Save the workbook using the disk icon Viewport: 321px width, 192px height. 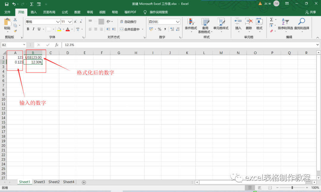pyautogui.click(x=7, y=4)
